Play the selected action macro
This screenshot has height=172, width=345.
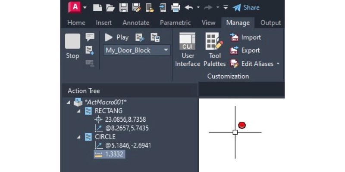pyautogui.click(x=116, y=37)
